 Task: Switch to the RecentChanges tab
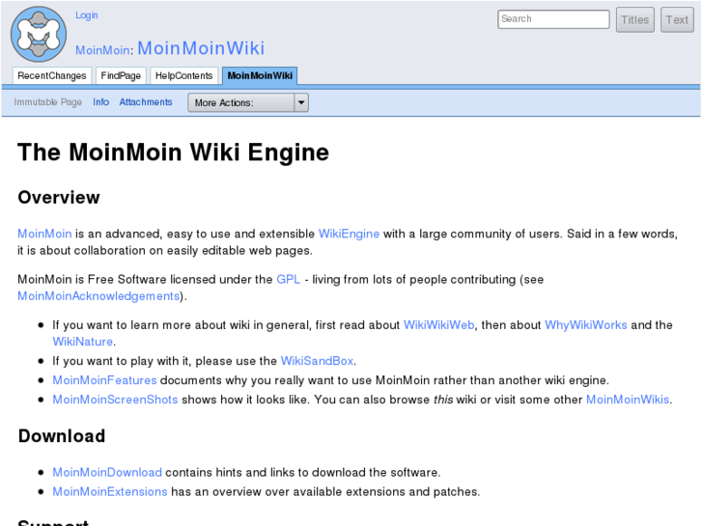pyautogui.click(x=52, y=75)
